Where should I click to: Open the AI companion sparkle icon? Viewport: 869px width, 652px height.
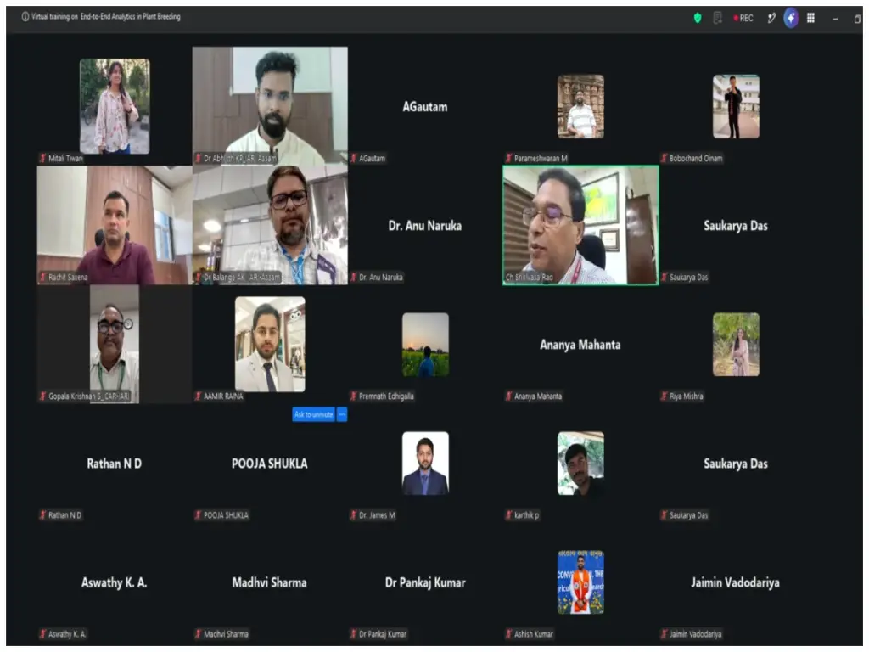[x=791, y=19]
